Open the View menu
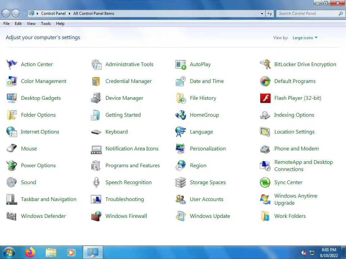 pyautogui.click(x=31, y=24)
